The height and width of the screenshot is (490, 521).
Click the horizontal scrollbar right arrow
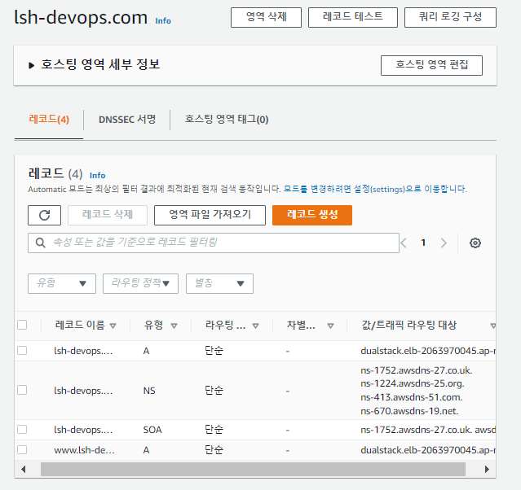click(x=487, y=469)
